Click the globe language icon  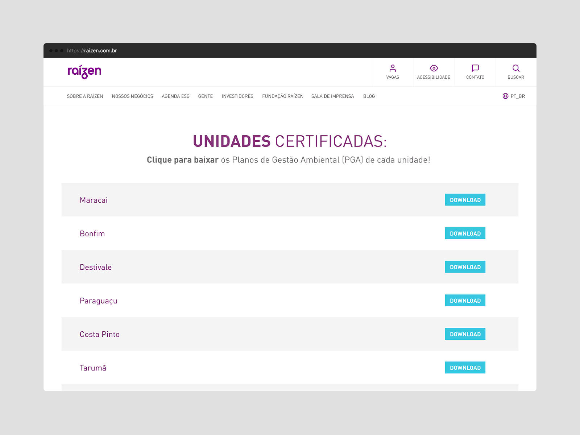tap(505, 96)
